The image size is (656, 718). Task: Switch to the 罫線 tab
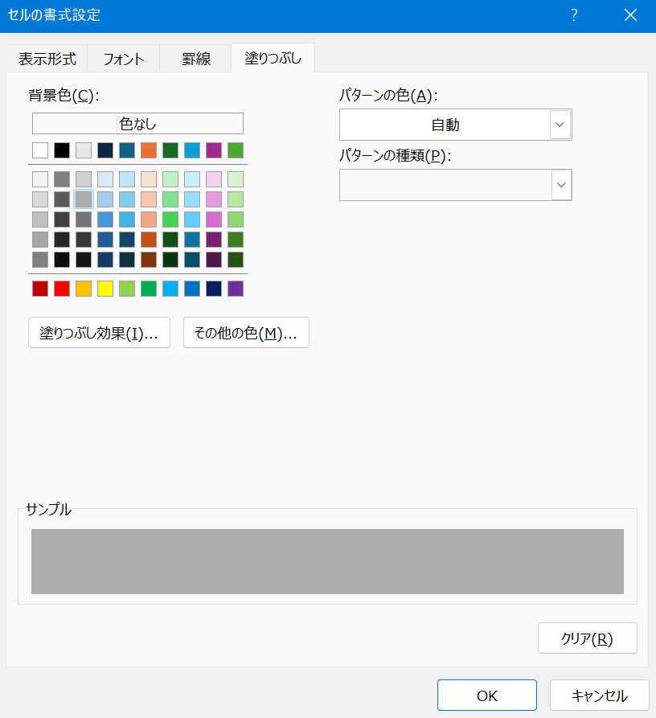(x=196, y=59)
